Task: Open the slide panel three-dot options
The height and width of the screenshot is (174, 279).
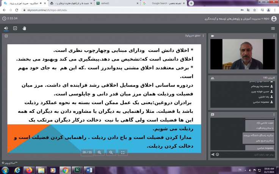Action: pos(204,36)
